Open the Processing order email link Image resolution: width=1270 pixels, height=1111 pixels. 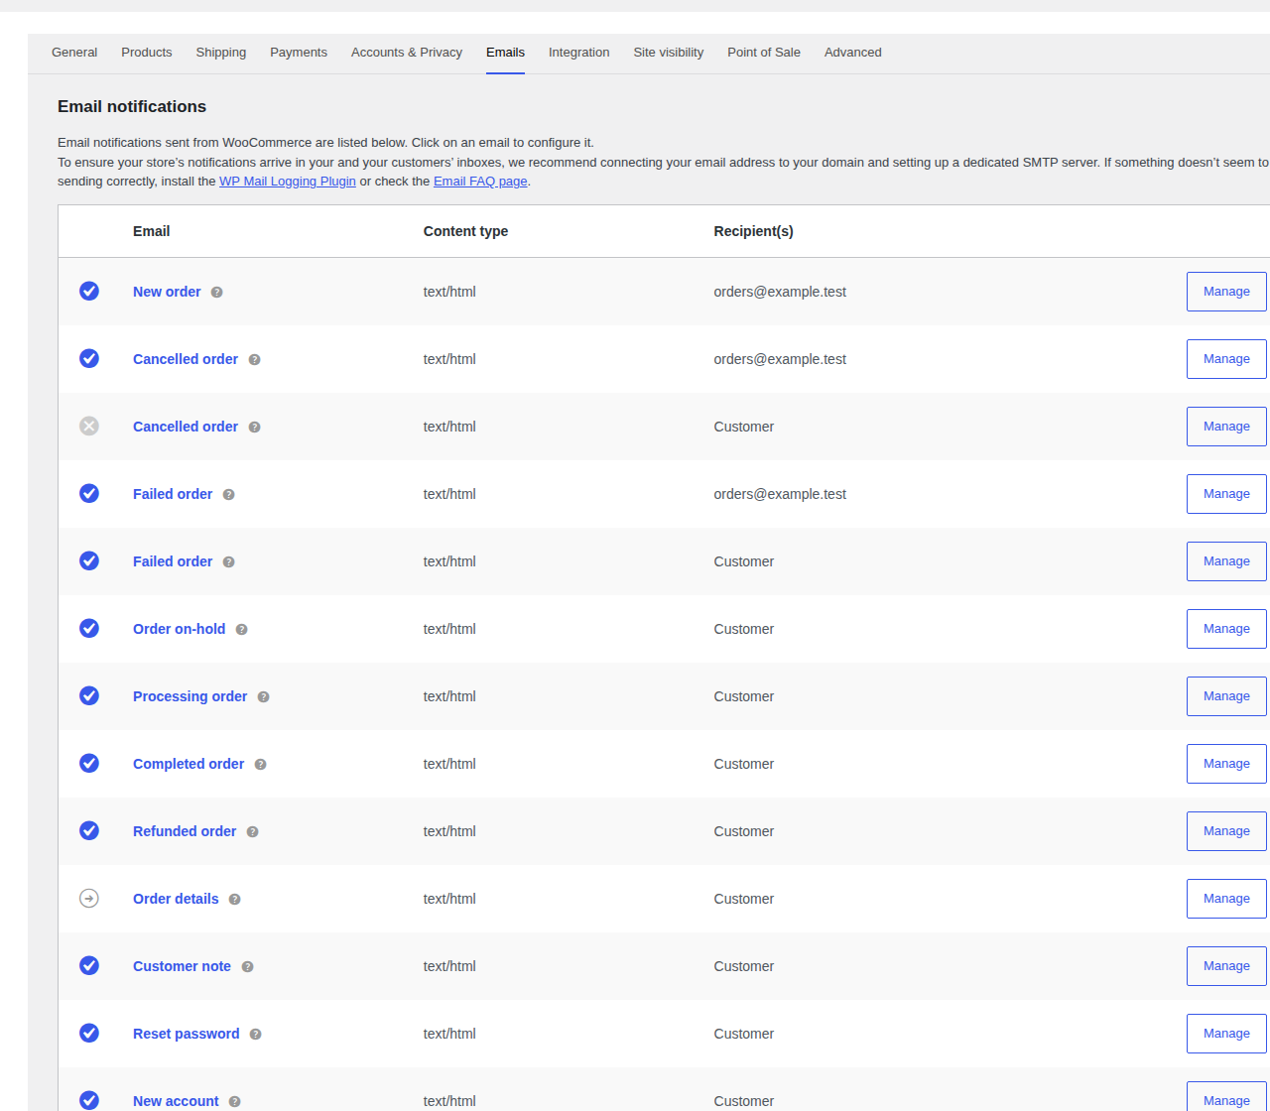point(190,696)
